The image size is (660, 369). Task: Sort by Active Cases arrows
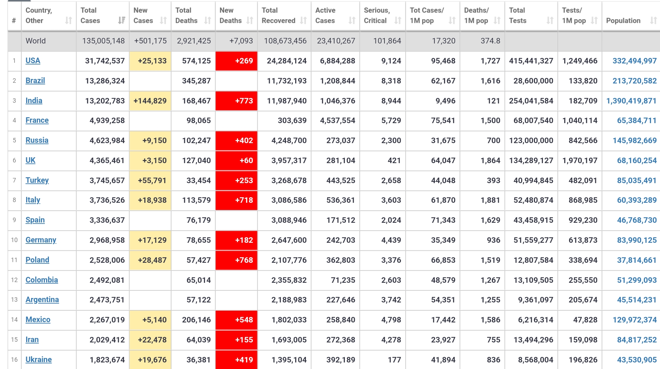tap(352, 21)
